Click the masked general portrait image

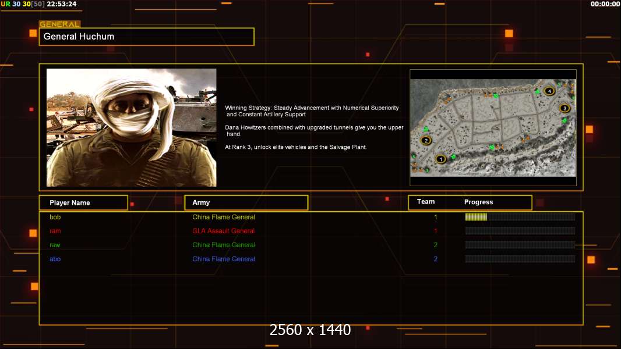tap(131, 127)
